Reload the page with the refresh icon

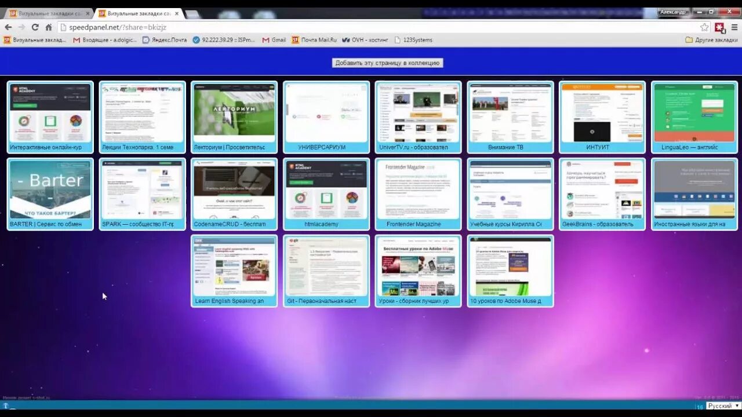click(35, 27)
